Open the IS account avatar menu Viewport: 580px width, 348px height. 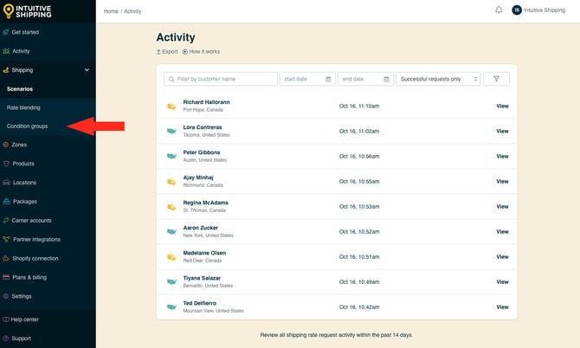517,10
